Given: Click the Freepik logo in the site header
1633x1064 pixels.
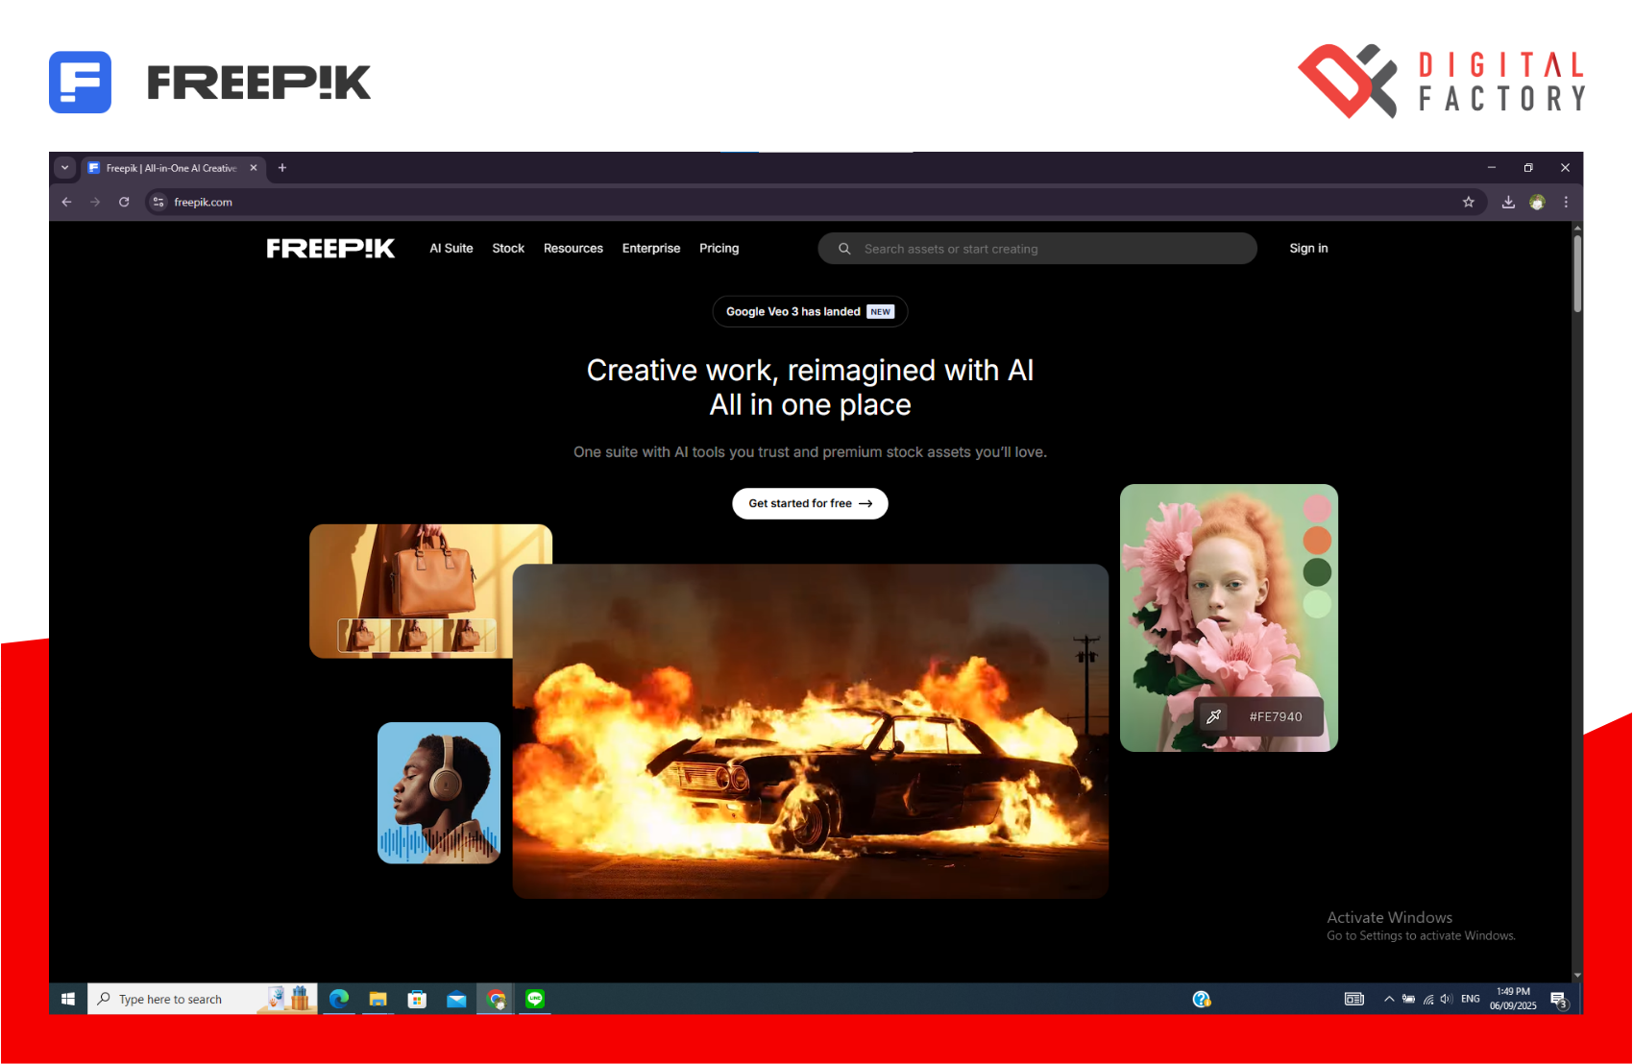Looking at the screenshot, I should (x=330, y=249).
